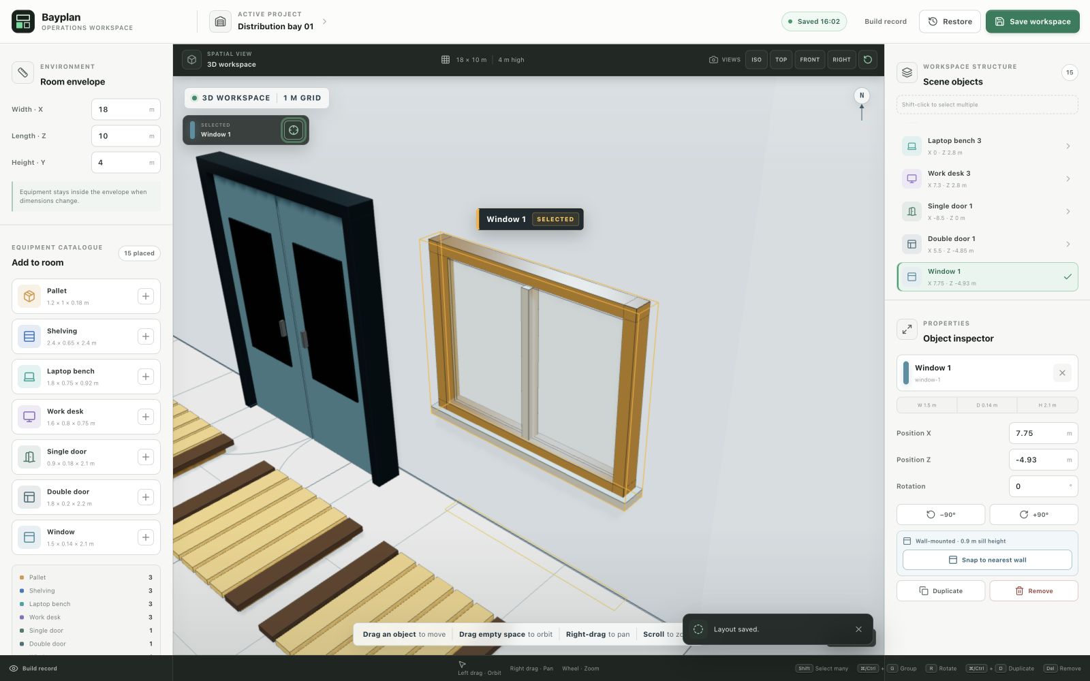Click the north compass indicator
This screenshot has width=1090, height=681.
click(862, 96)
